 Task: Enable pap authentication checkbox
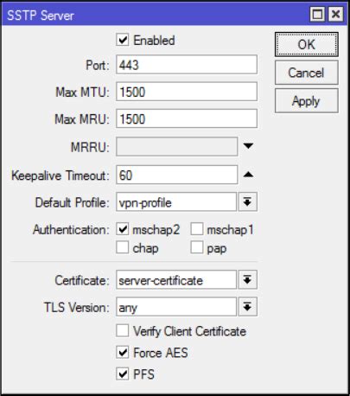(x=197, y=247)
